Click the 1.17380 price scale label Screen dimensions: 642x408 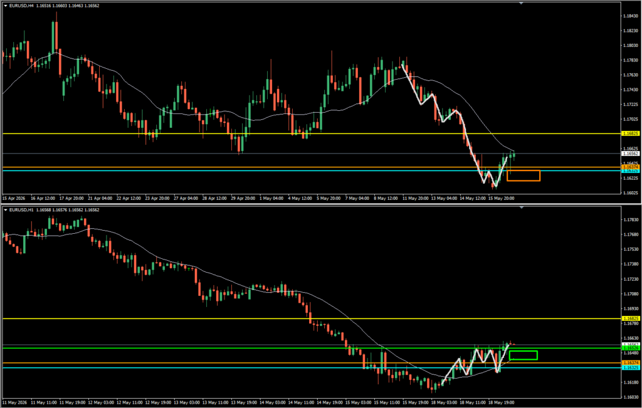(x=630, y=264)
